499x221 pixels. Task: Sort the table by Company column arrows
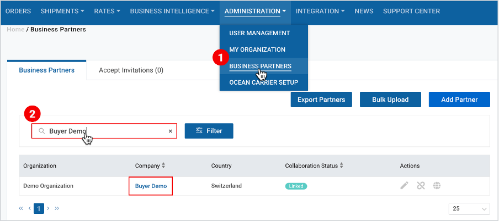(x=163, y=165)
